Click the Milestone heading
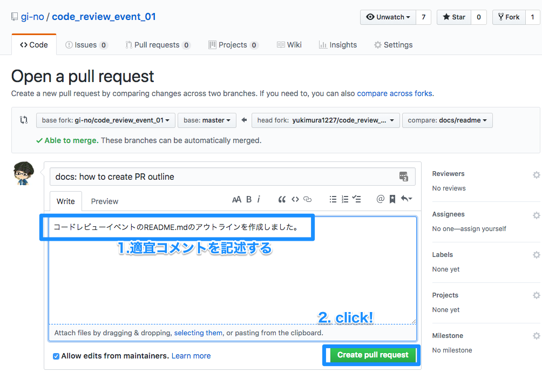Image resolution: width=542 pixels, height=379 pixels. point(448,335)
